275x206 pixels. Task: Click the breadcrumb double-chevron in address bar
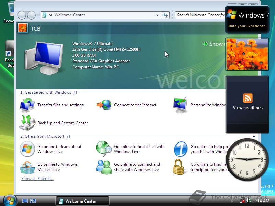51,15
